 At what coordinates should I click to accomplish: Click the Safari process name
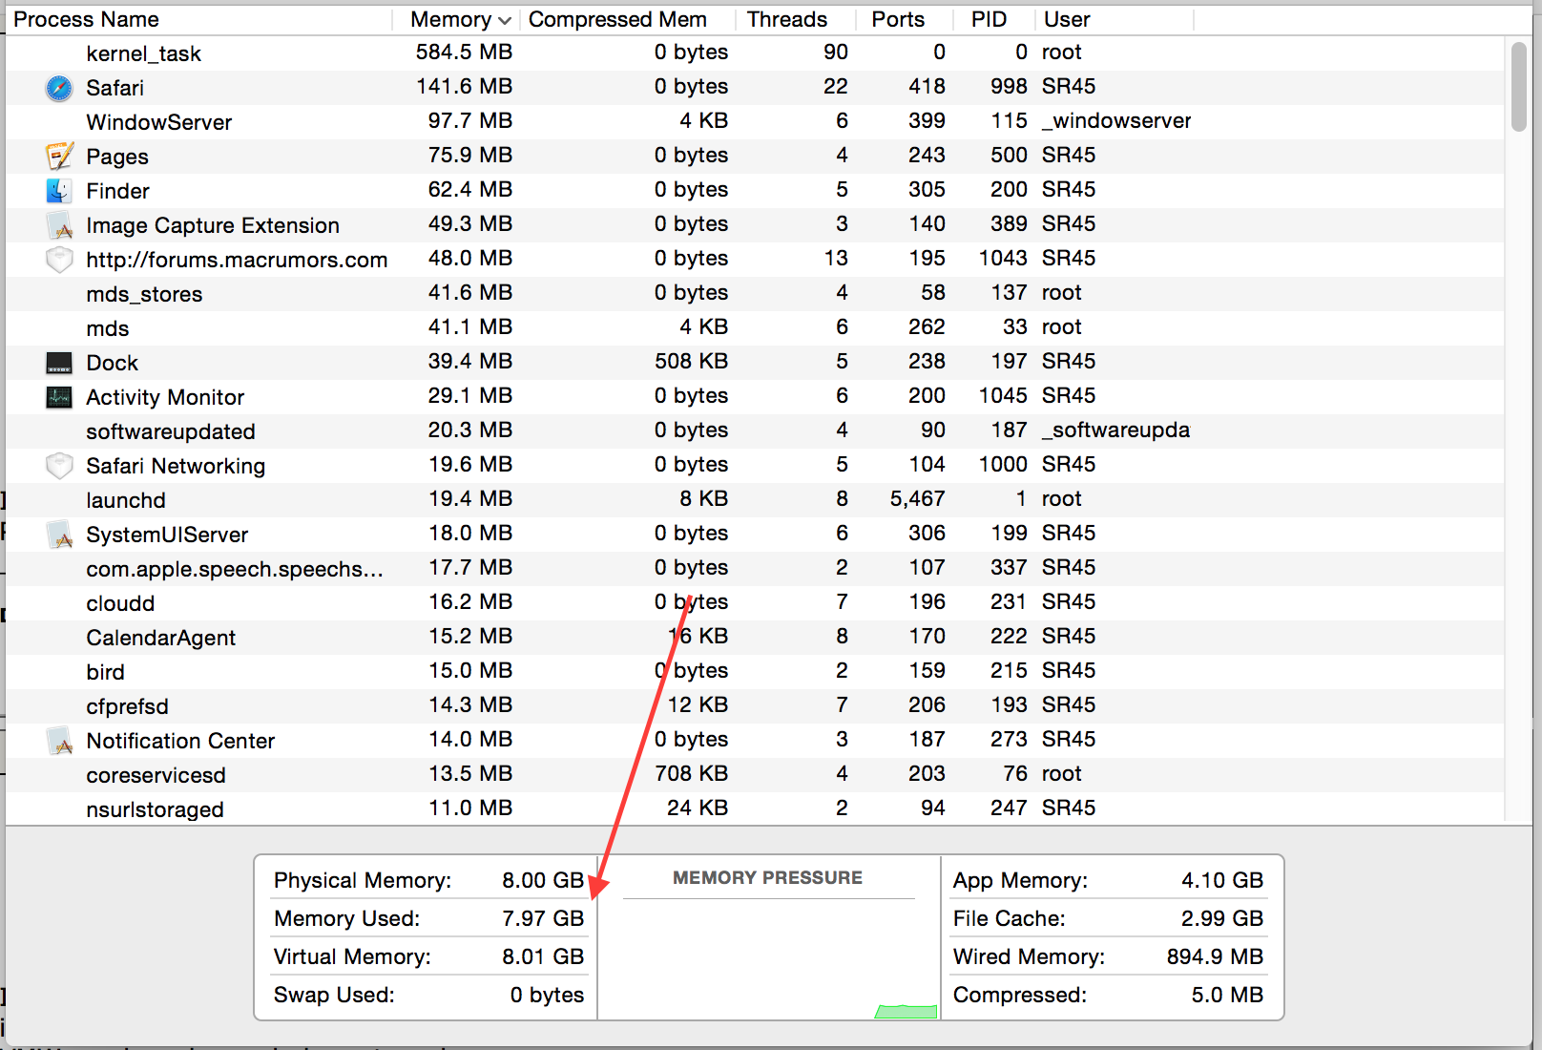tap(115, 88)
